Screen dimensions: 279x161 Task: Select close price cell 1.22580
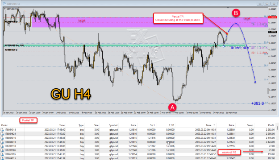231,130
